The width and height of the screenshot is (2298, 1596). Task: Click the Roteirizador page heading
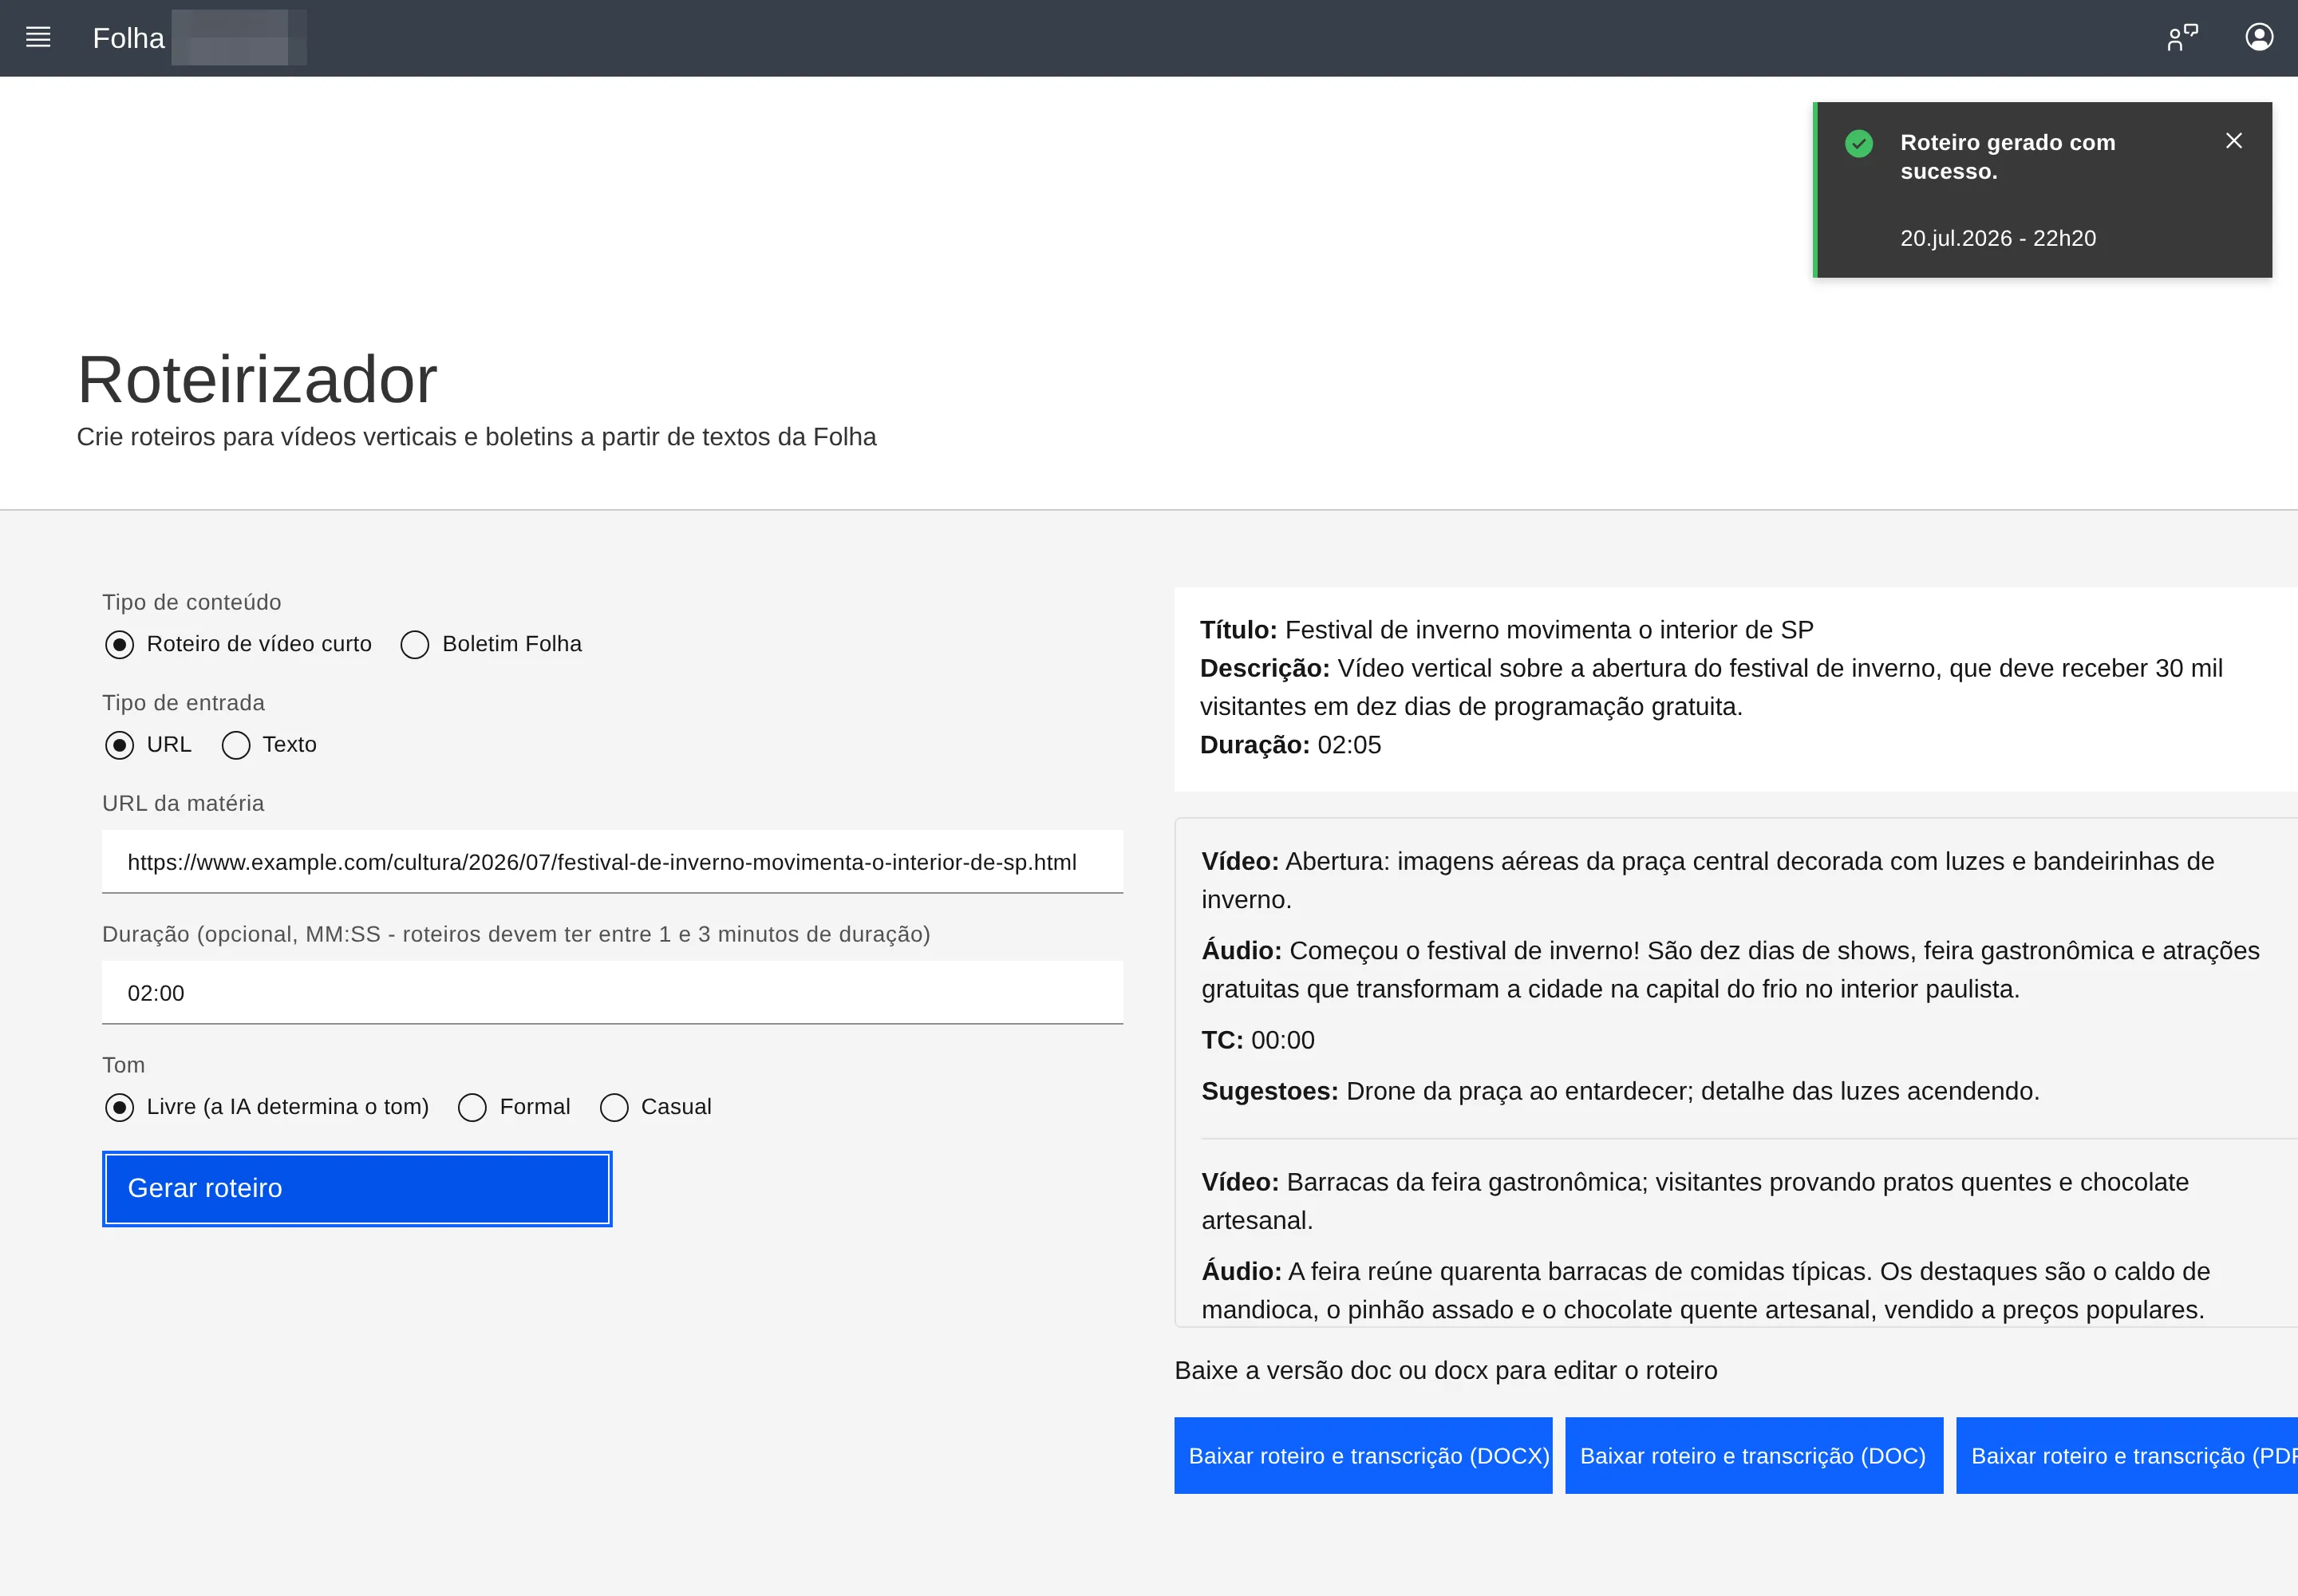(257, 380)
